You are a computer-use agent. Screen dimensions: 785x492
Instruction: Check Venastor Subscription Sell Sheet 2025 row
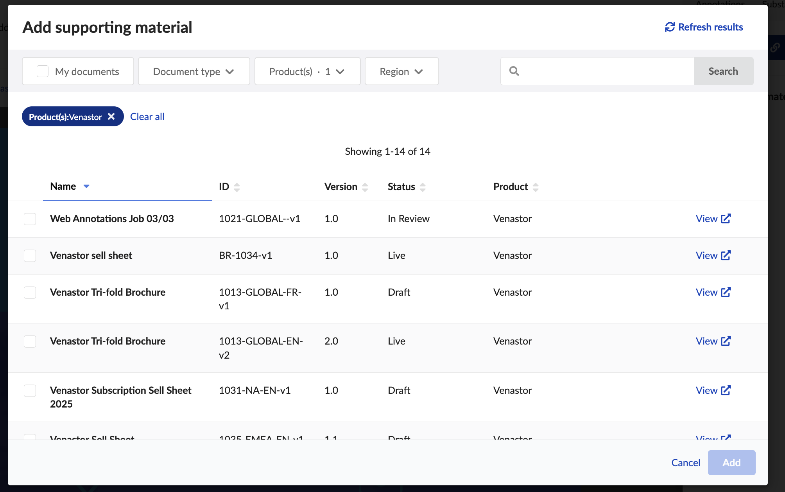[x=30, y=391]
